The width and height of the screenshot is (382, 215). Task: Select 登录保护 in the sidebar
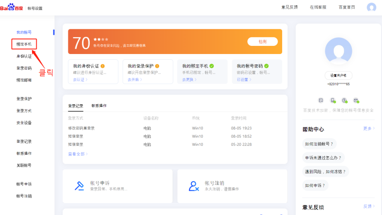tap(24, 99)
